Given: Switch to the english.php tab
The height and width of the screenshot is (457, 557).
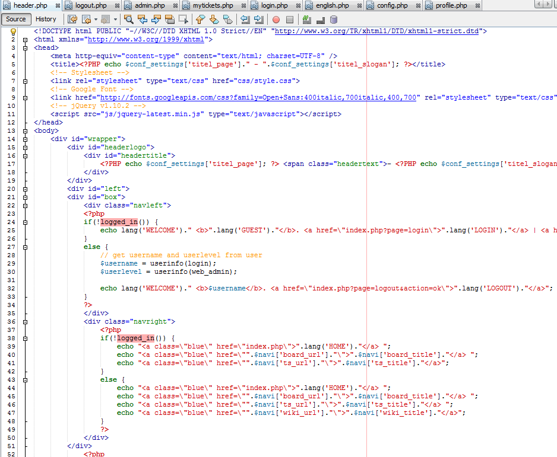Looking at the screenshot, I should [333, 6].
